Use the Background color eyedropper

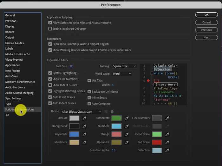click(x=85, y=126)
